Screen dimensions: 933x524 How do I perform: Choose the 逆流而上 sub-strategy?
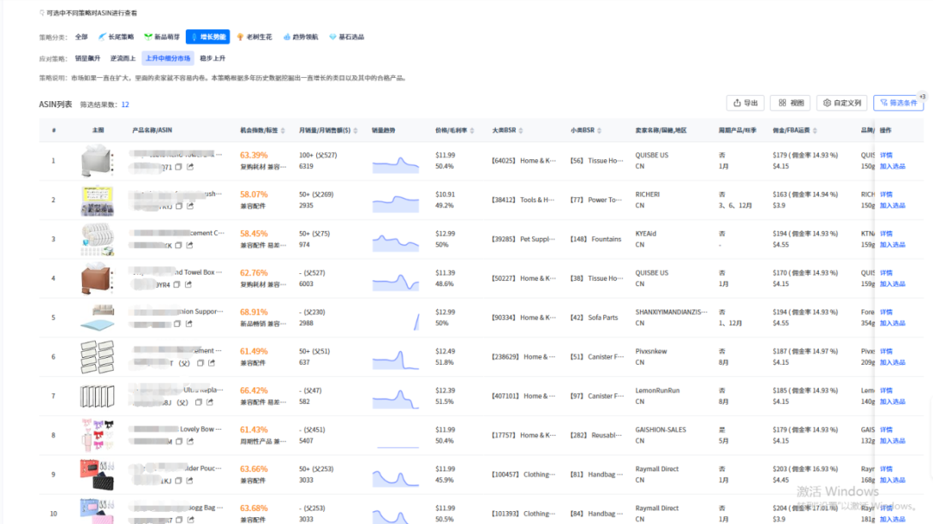[x=123, y=58]
